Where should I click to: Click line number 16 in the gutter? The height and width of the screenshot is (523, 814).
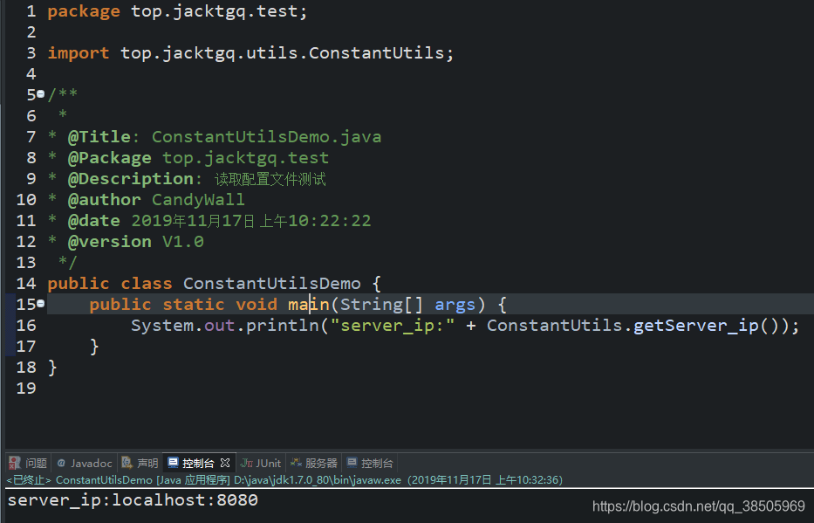(26, 325)
